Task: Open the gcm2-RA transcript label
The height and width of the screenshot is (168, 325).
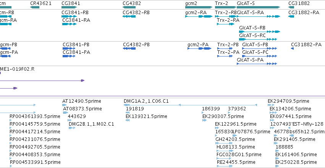Action: [x=196, y=13]
